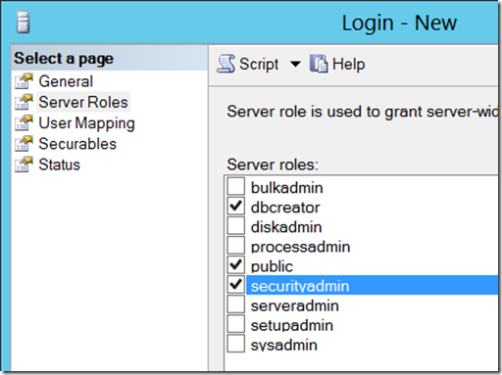Select the dbcreator role name

285,208
